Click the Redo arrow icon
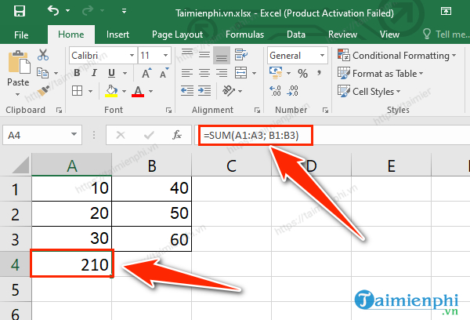The width and height of the screenshot is (470, 320). click(88, 11)
